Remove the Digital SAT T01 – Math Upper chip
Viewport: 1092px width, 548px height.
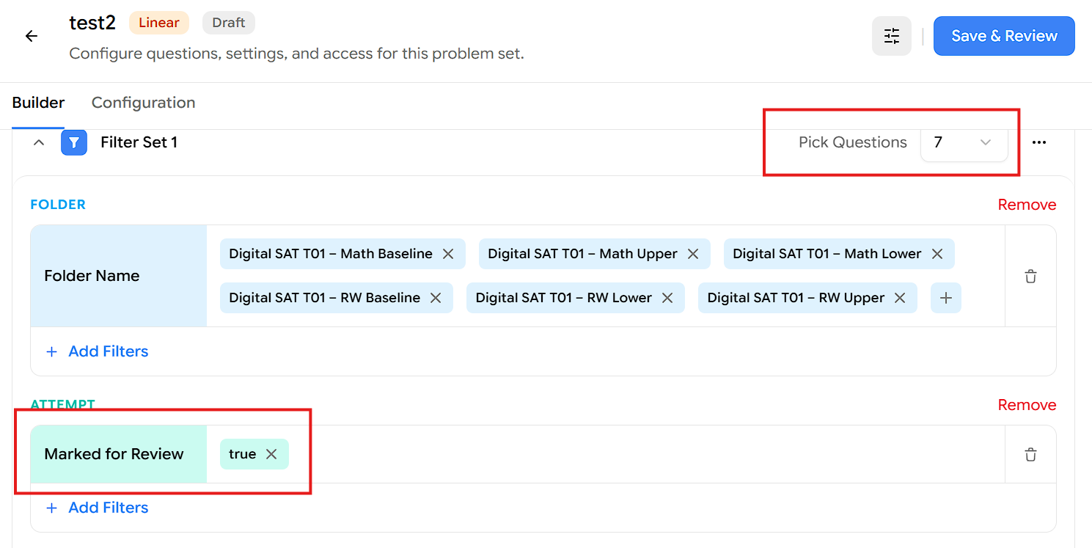click(x=693, y=254)
